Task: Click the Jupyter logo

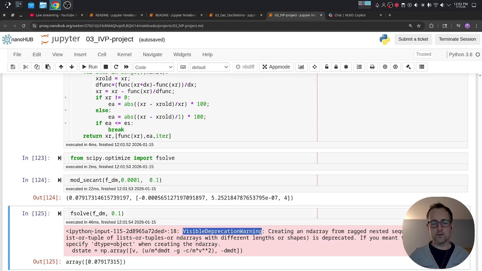Action: 61,39
